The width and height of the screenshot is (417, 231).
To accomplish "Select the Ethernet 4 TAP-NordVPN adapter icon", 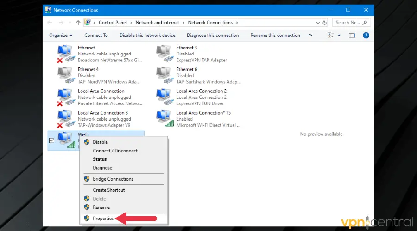I will point(66,75).
